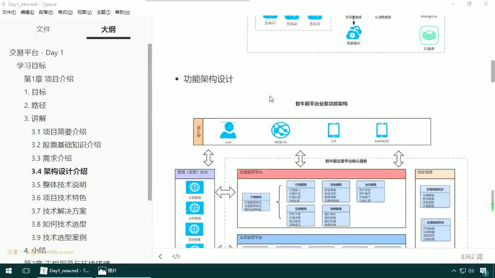Click the ES服务 stack icon

pos(429,35)
